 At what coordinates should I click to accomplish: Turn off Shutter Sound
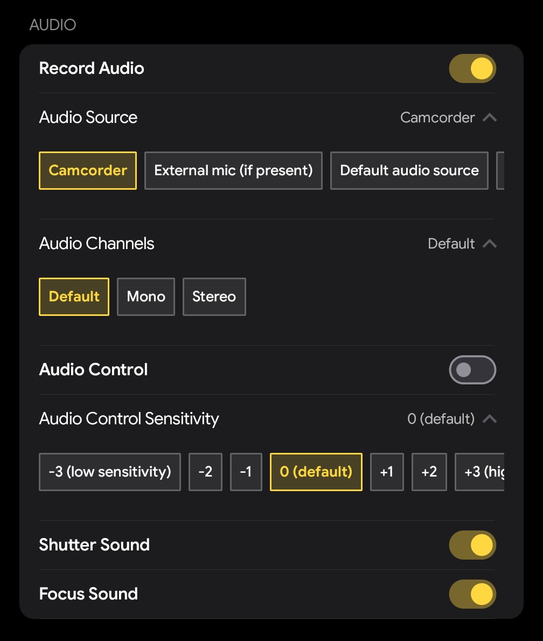tap(472, 545)
